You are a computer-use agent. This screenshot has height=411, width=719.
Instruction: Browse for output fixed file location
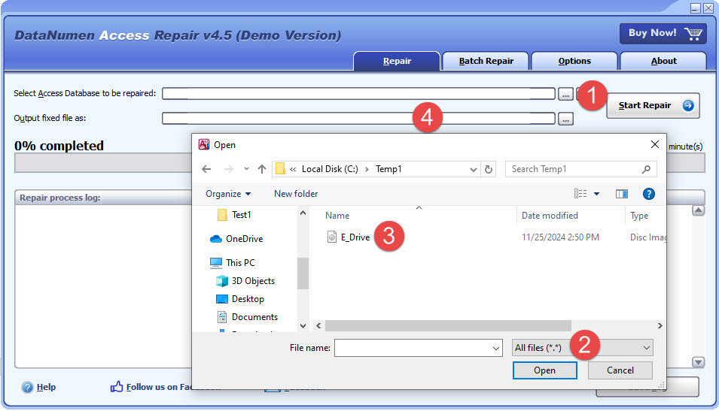(565, 119)
